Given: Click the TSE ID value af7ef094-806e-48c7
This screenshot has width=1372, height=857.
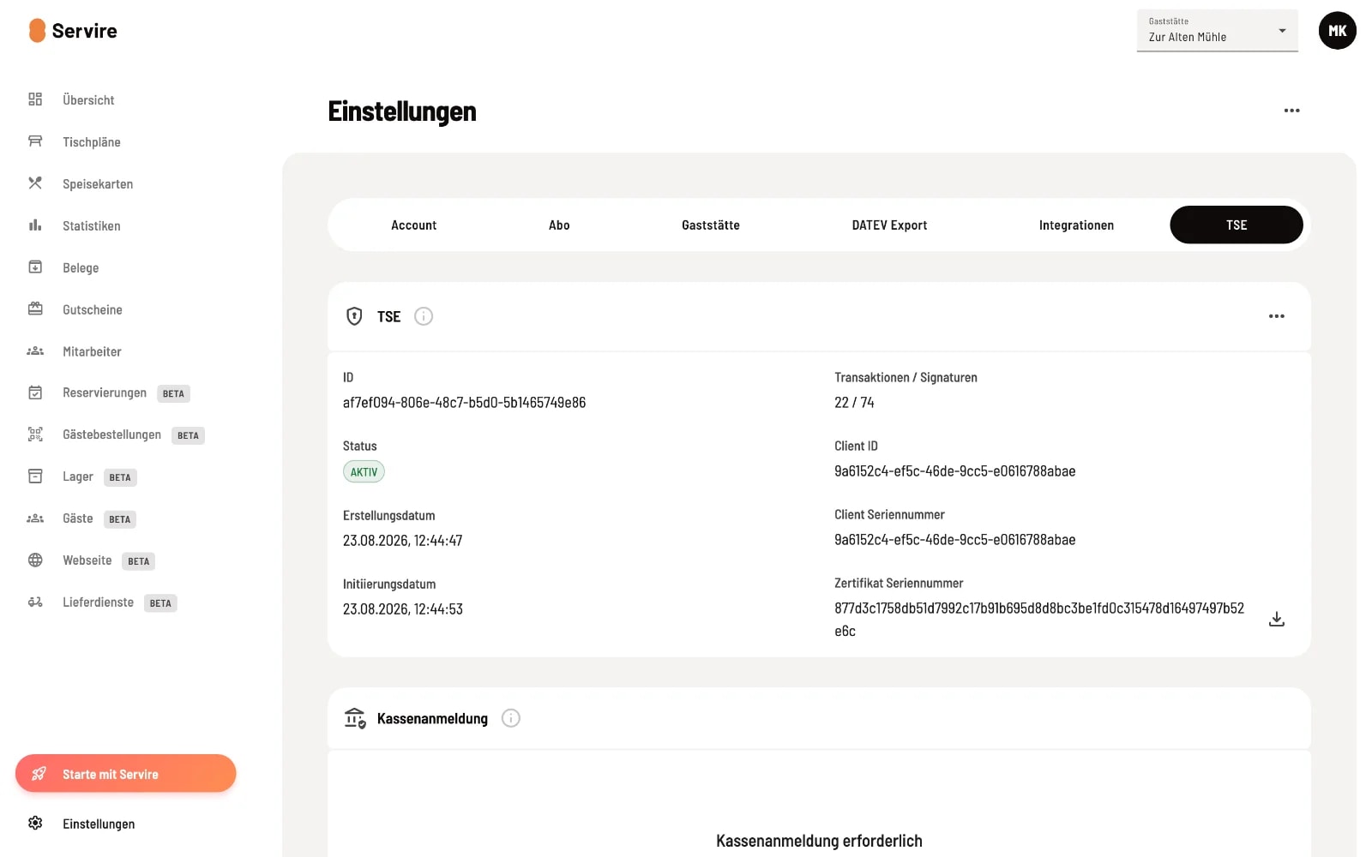Looking at the screenshot, I should [464, 402].
